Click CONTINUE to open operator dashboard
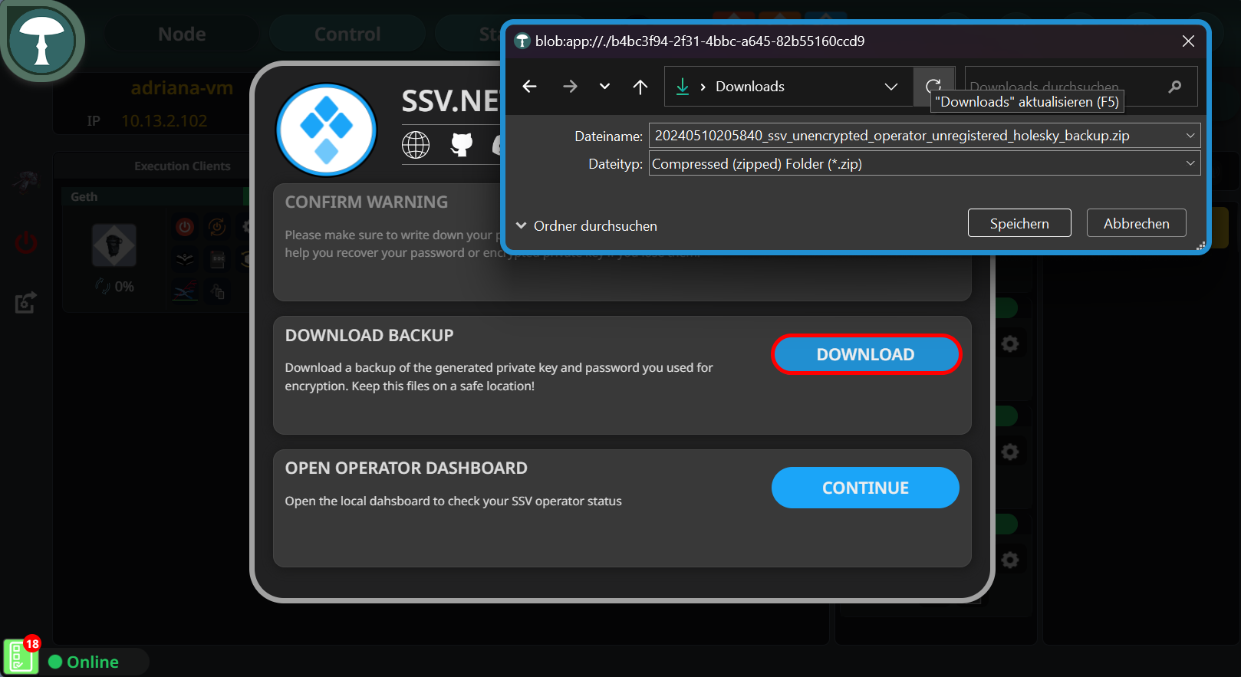This screenshot has height=677, width=1241. (x=865, y=488)
